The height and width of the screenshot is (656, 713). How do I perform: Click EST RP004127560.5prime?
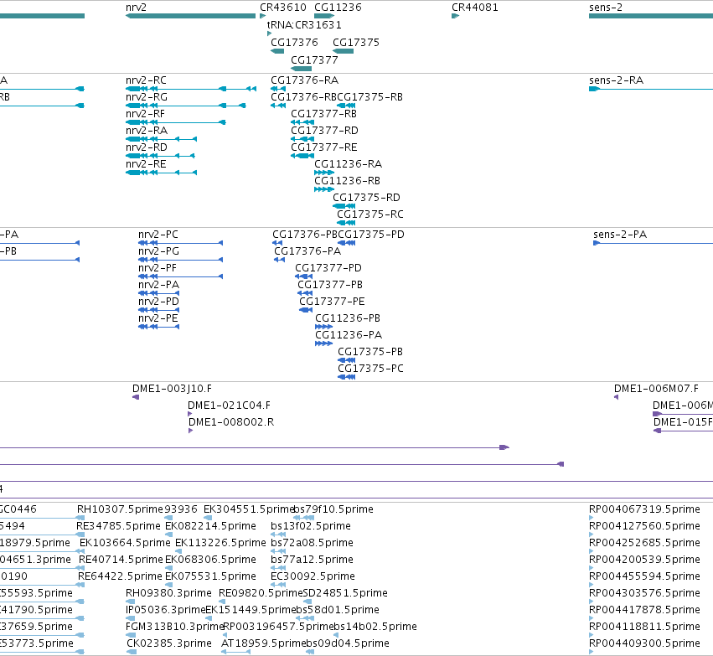[644, 526]
